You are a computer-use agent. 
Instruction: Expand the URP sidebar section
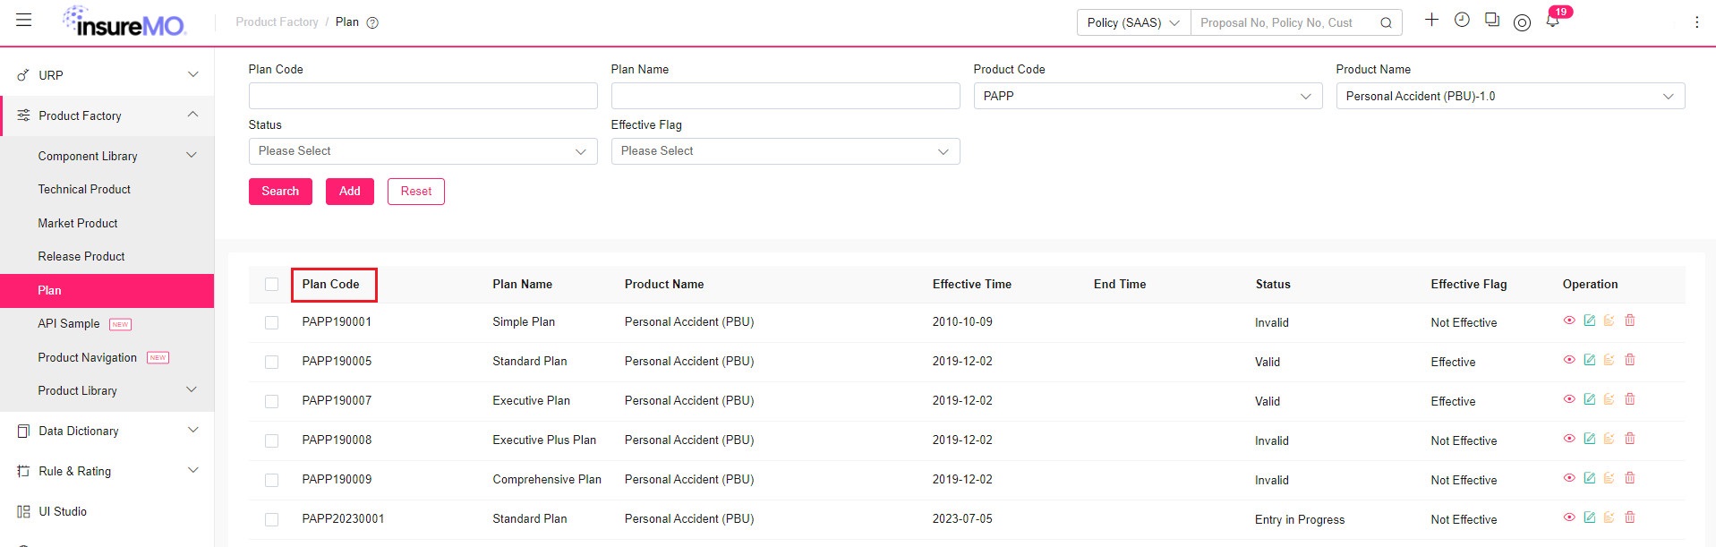click(x=107, y=75)
